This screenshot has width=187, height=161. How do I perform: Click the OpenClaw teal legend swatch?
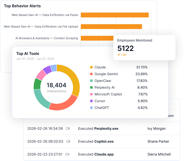point(91,81)
